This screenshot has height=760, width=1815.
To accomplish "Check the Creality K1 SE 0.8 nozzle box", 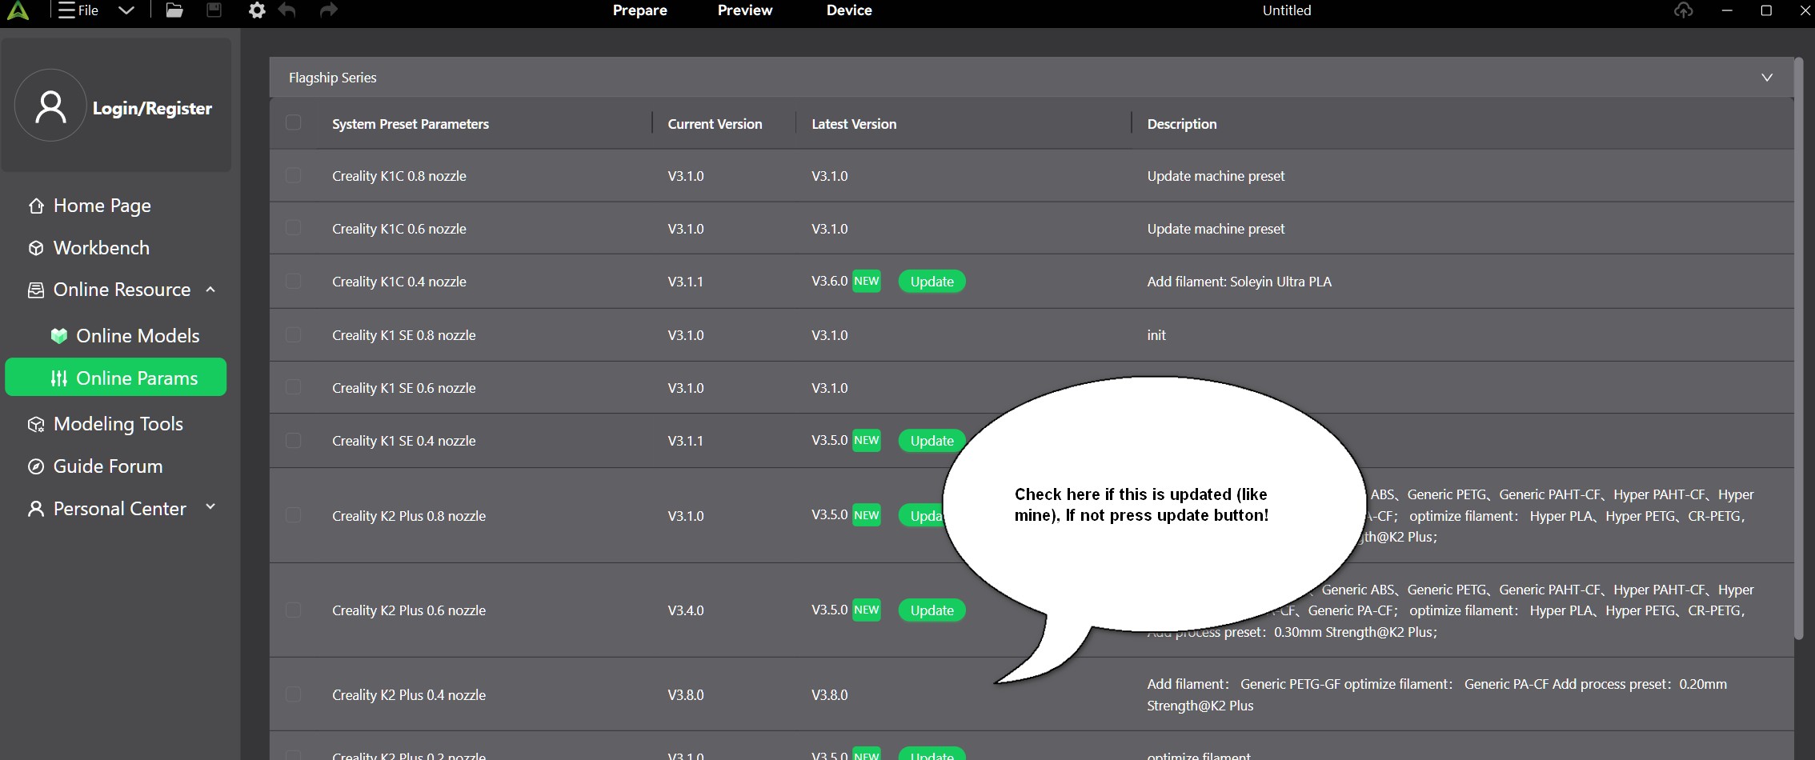I will [294, 334].
